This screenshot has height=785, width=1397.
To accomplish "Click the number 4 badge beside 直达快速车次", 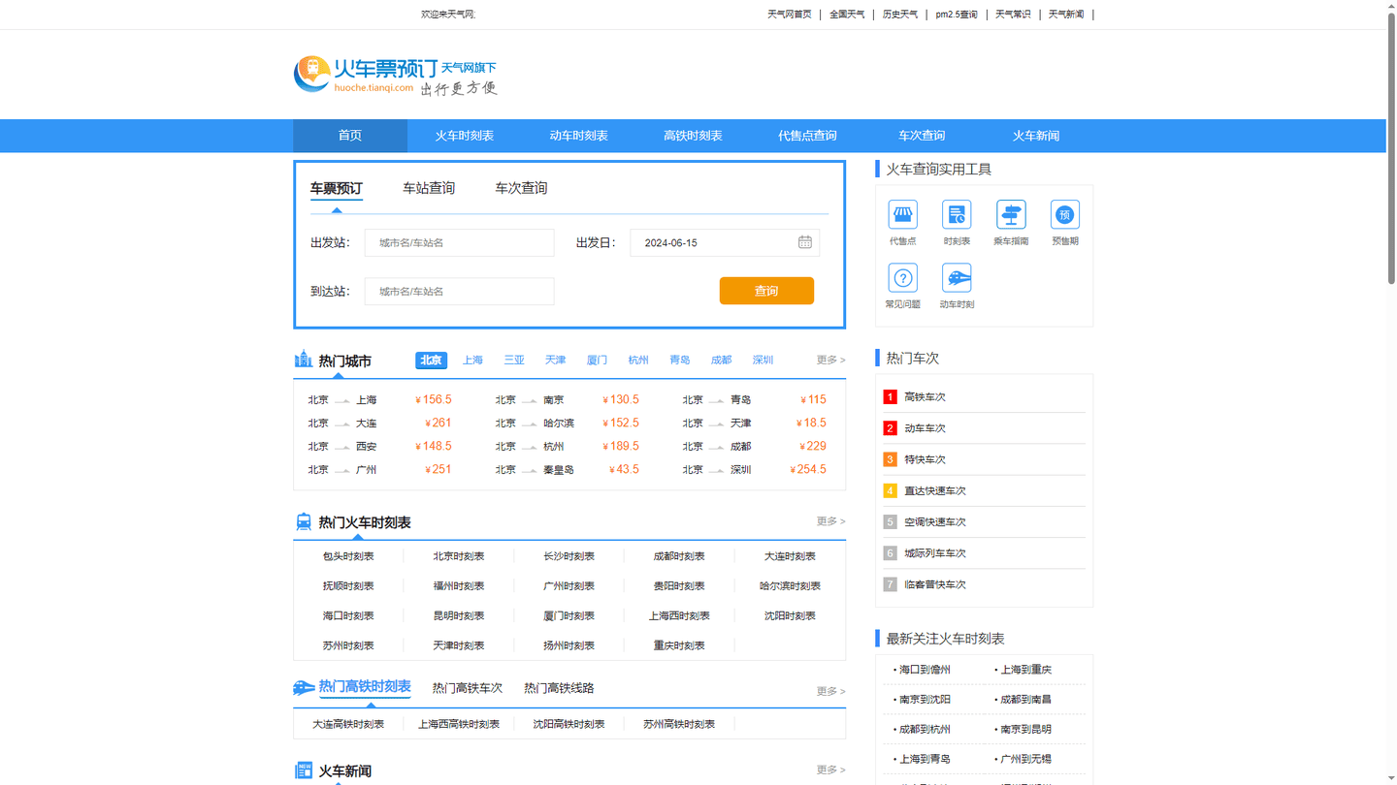I will [890, 490].
